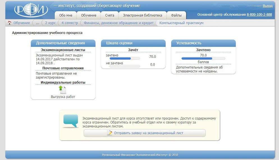Open the Обо мне tab
This screenshot has height=160, width=279.
[x=66, y=15]
